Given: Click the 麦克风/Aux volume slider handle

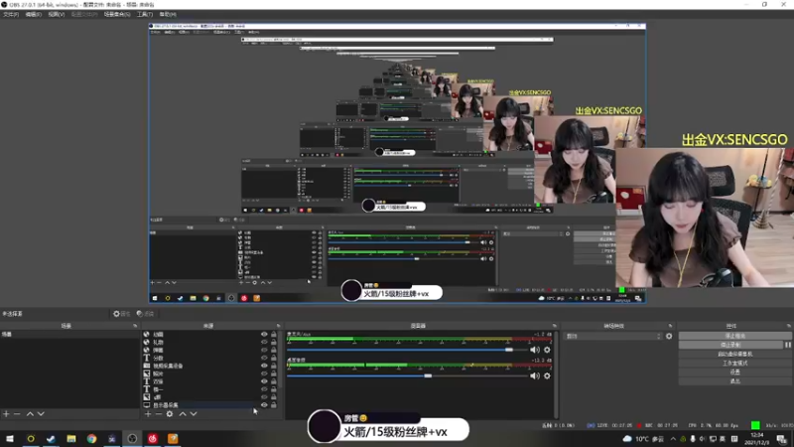Looking at the screenshot, I should coord(509,350).
